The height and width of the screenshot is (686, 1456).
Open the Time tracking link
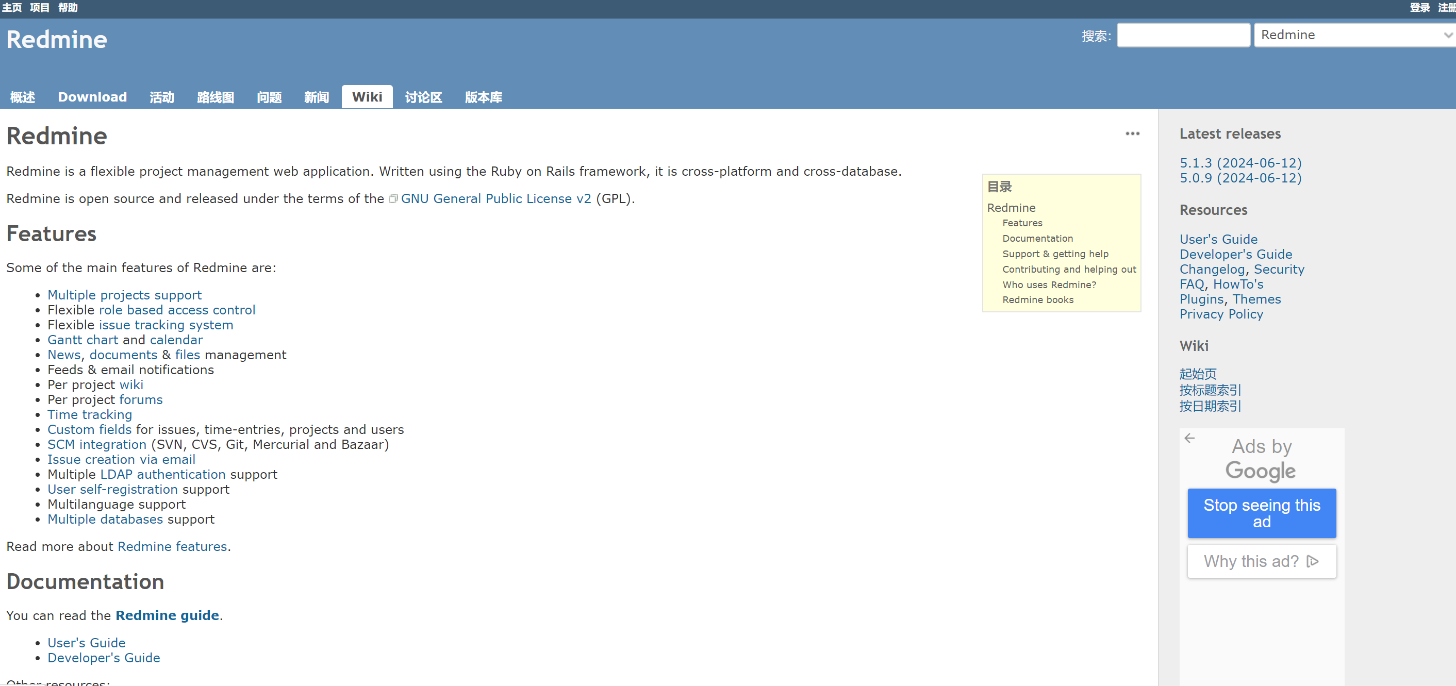90,415
